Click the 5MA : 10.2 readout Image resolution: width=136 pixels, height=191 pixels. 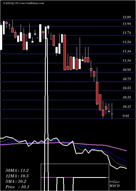click(x=16, y=181)
